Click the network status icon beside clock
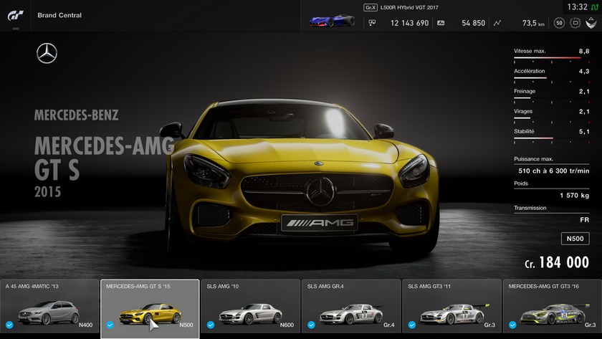 point(594,6)
